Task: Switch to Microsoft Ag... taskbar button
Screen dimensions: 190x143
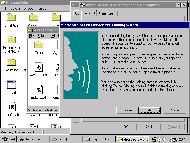Action: pos(133,139)
